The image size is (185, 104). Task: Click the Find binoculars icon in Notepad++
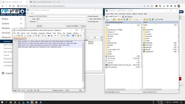tap(49, 36)
